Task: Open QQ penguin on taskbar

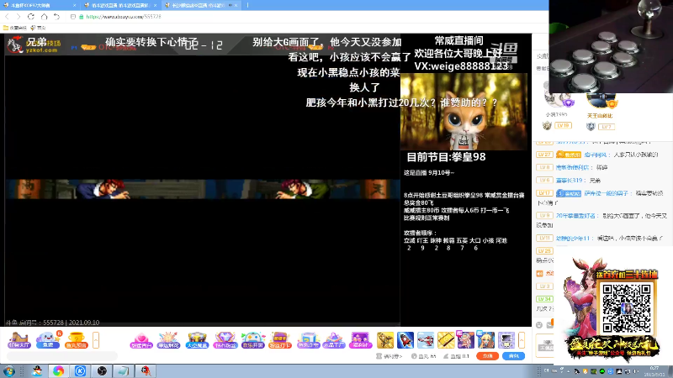Action: click(x=37, y=371)
